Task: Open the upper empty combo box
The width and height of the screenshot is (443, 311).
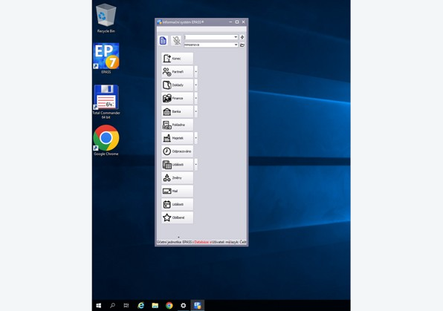Action: [211, 37]
